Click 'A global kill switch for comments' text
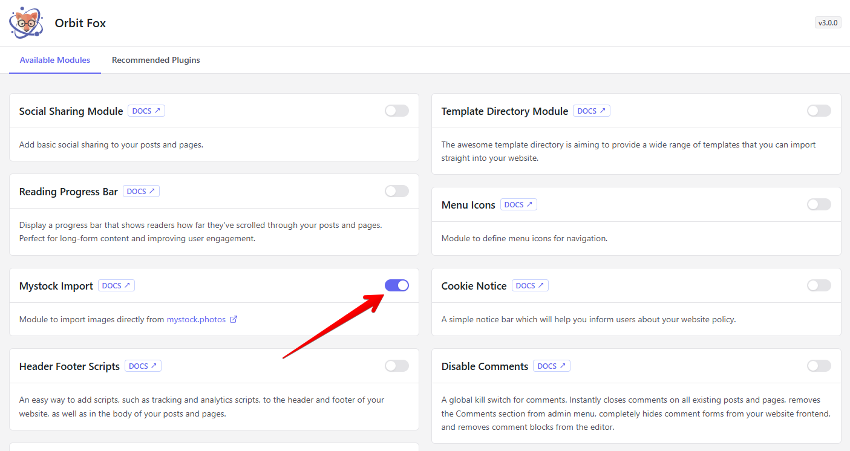850x451 pixels. pos(636,413)
